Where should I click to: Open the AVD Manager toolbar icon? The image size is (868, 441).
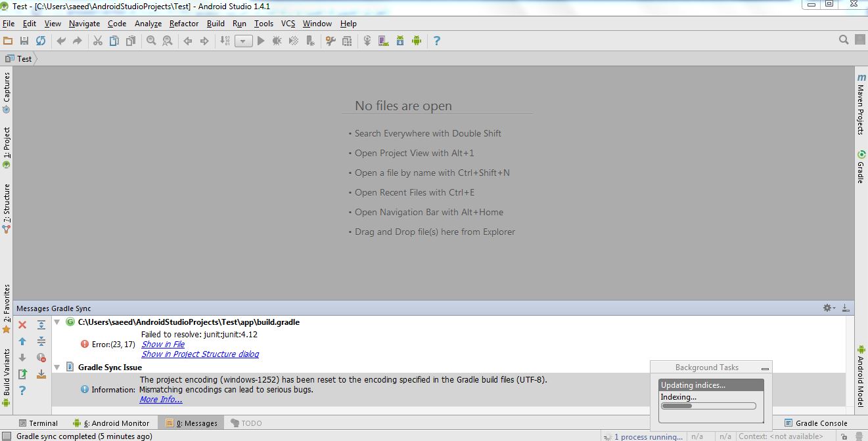383,41
